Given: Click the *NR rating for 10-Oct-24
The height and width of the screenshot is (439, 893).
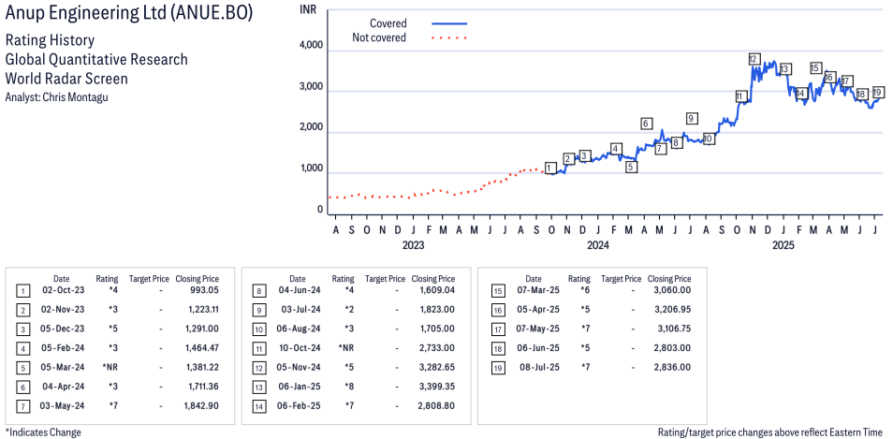Looking at the screenshot, I should pos(347,348).
